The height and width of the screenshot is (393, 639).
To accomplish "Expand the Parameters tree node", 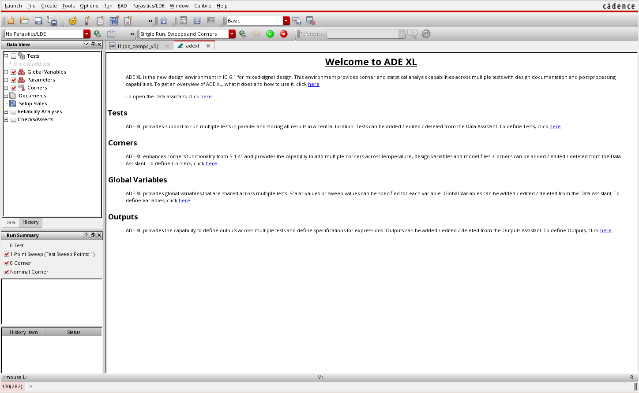I will click(x=6, y=80).
